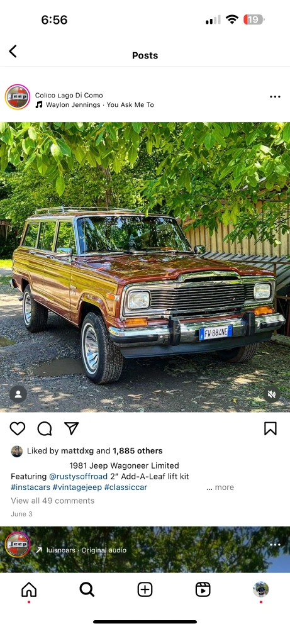The height and width of the screenshot is (629, 290).
Task: Save the post with the bookmark icon
Action: [x=270, y=428]
